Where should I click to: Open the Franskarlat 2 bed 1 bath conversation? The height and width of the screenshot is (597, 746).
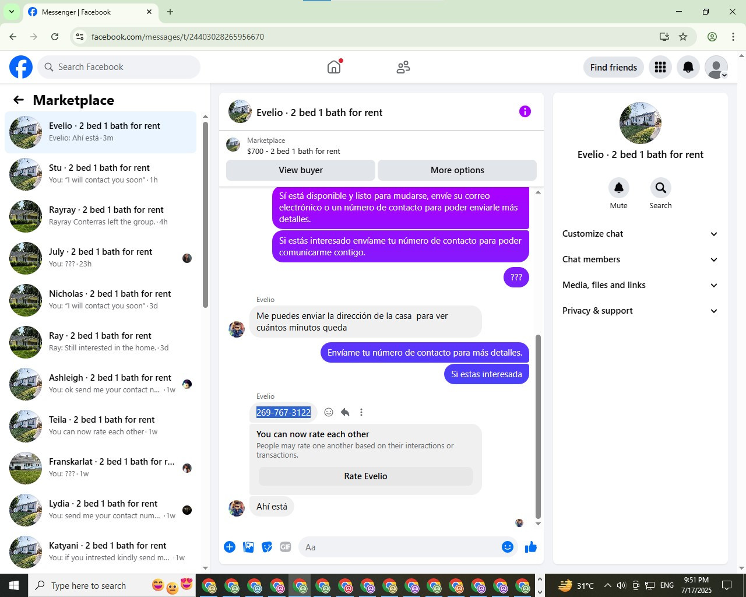(100, 468)
